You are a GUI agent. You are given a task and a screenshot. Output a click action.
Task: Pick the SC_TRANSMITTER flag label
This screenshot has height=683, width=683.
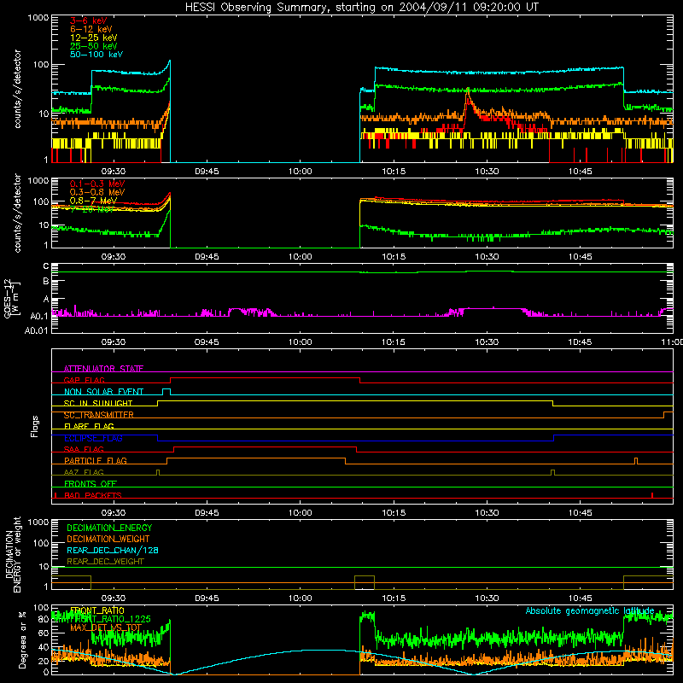98,415
